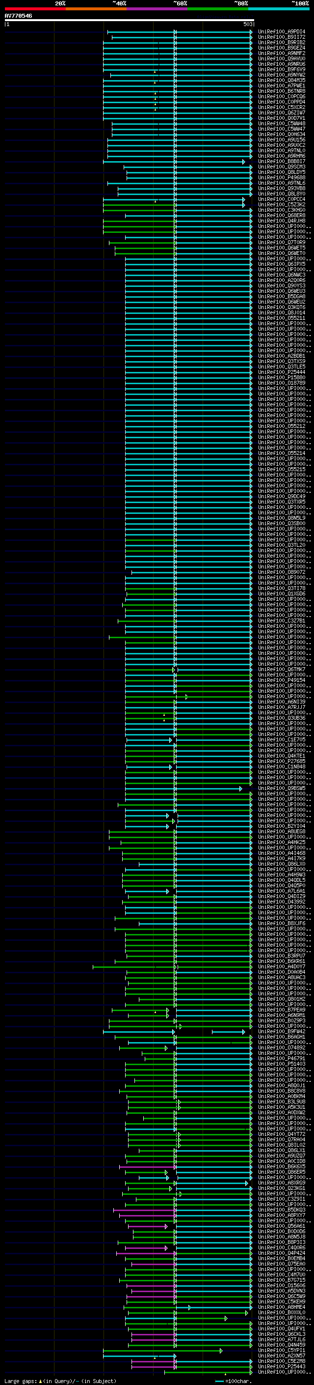The height and width of the screenshot is (1385, 314).
Task: Select label UniRef100_A7PWE1
Action: 281,85
